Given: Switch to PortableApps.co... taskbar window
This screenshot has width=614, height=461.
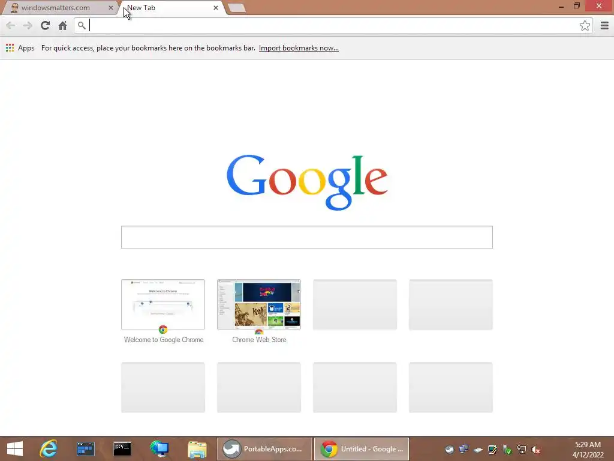Looking at the screenshot, I should [264, 449].
